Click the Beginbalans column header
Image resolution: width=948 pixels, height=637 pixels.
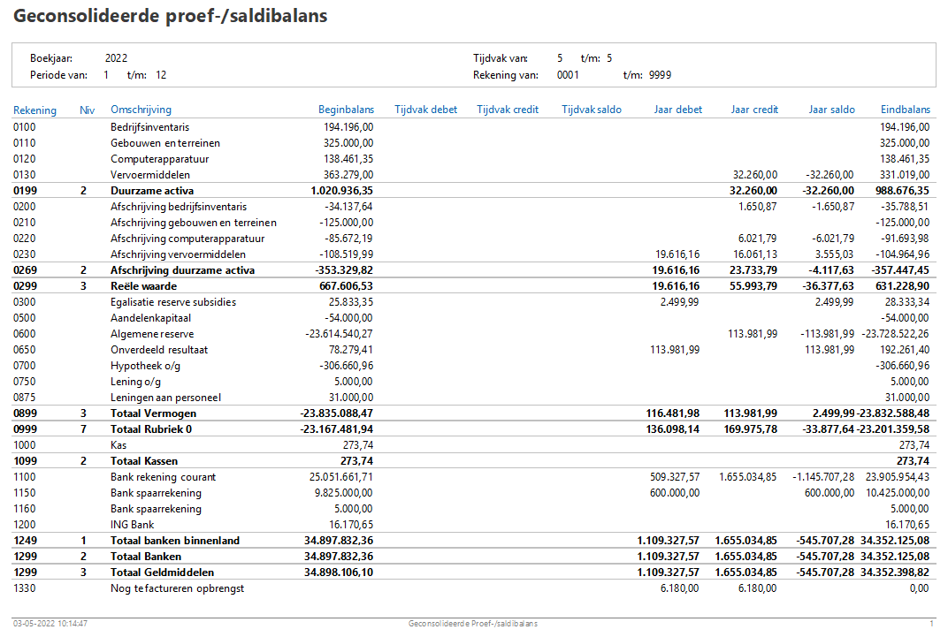tap(346, 110)
